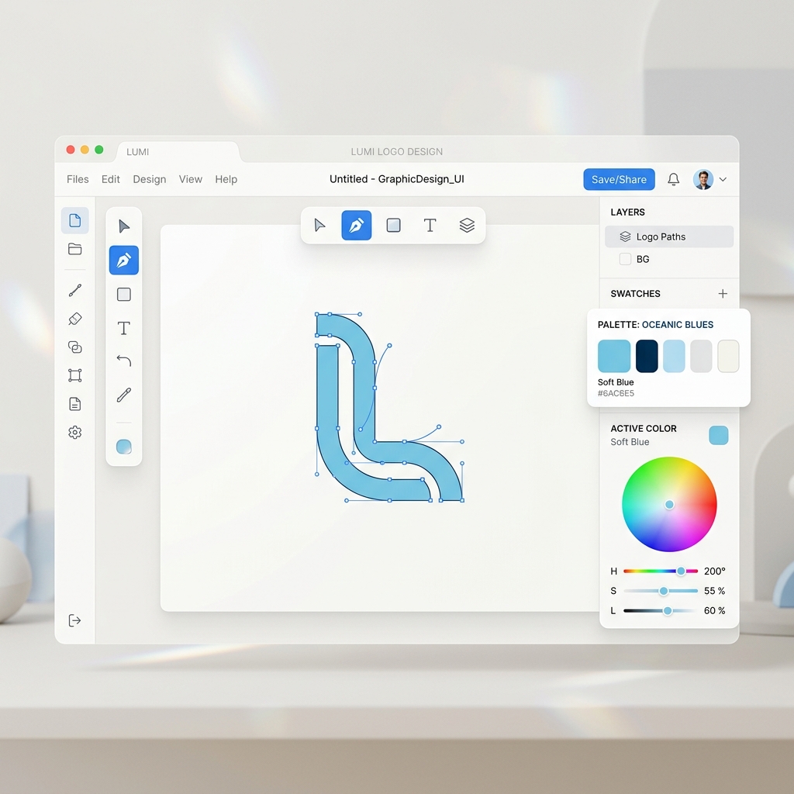
Task: Click the color wheel picker handle
Action: coord(669,504)
